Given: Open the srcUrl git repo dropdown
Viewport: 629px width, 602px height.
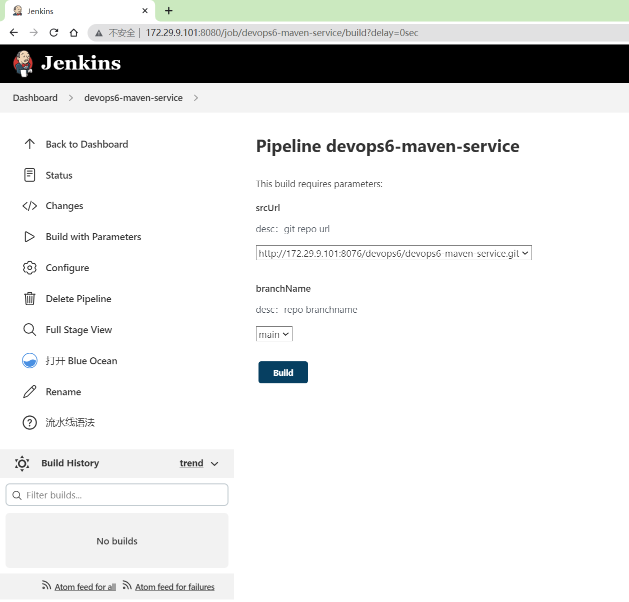Looking at the screenshot, I should click(x=393, y=253).
